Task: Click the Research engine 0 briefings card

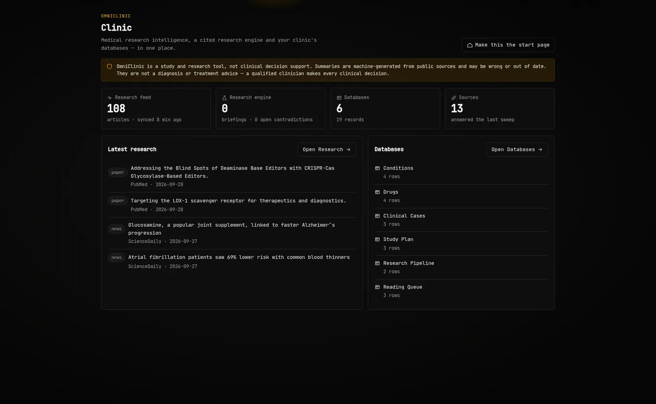Action: [271, 109]
